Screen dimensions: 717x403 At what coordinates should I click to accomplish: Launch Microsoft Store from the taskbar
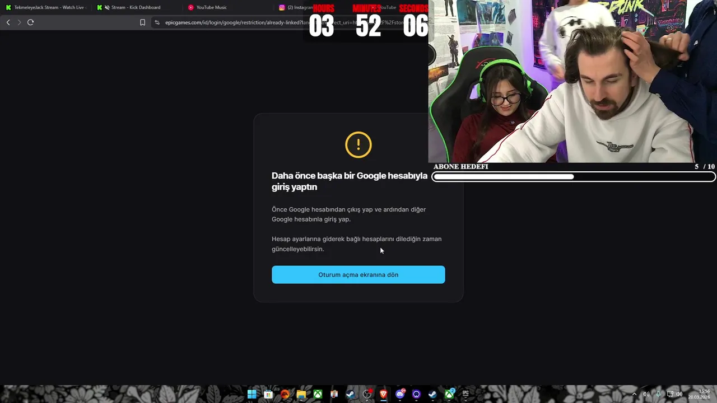[268, 394]
